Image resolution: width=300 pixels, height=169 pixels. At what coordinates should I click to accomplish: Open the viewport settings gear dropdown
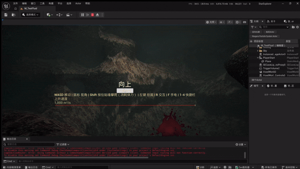click(238, 22)
